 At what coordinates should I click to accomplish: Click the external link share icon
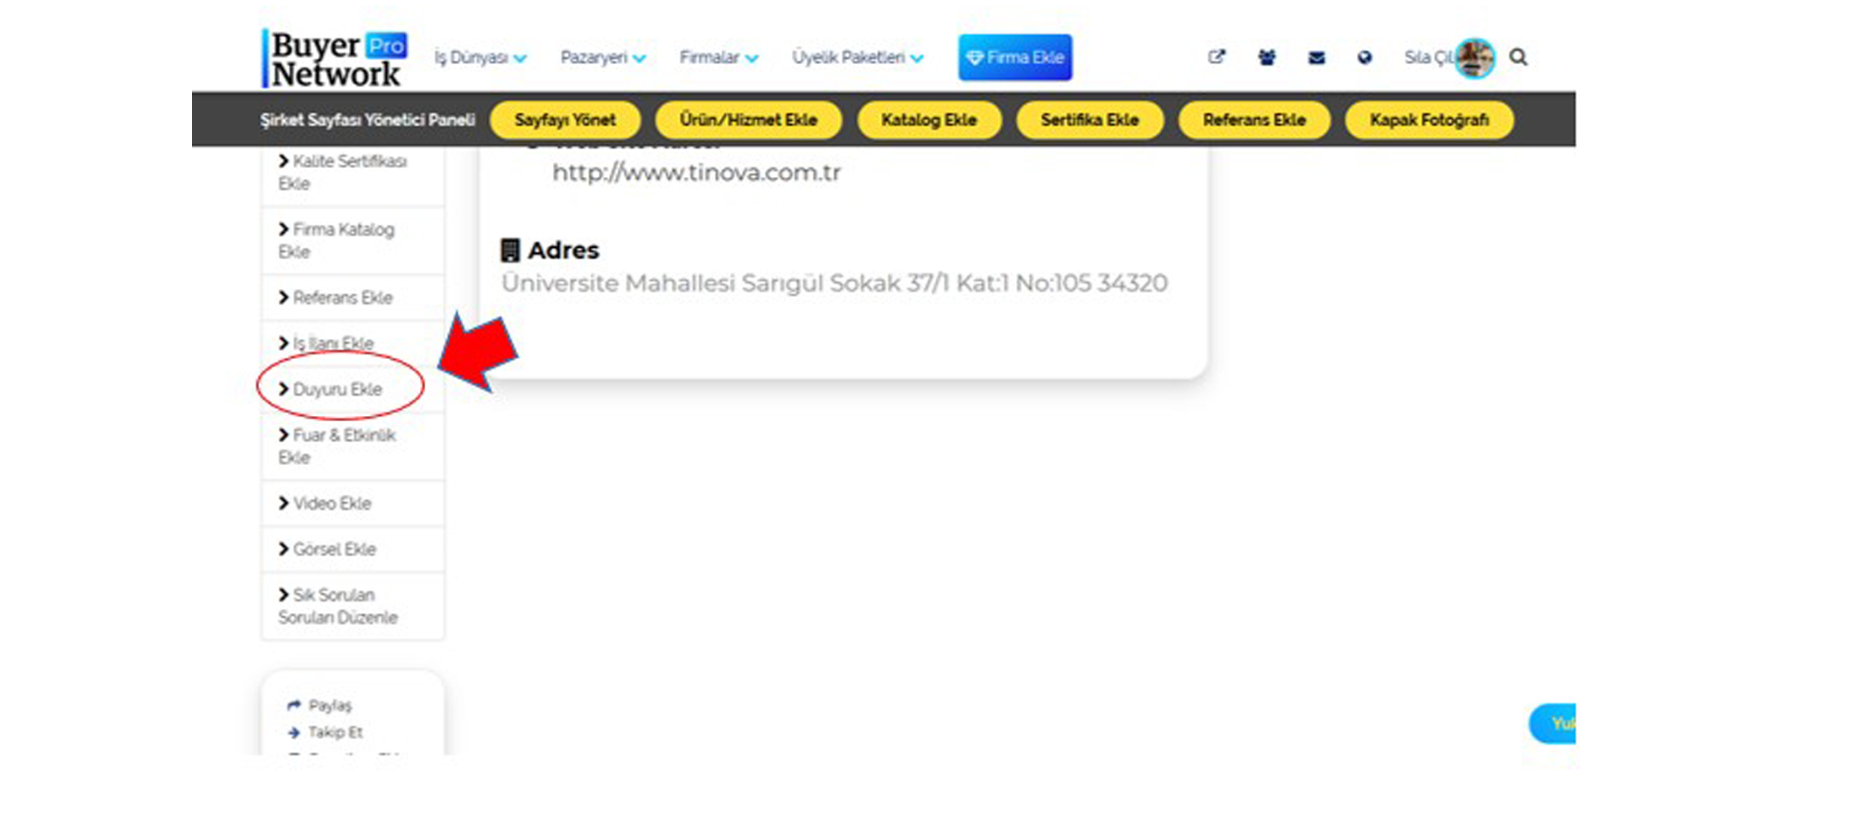[1216, 57]
